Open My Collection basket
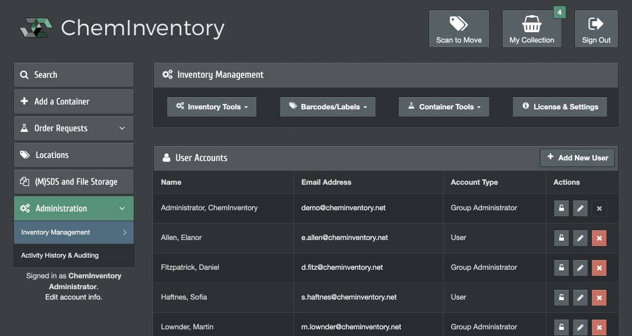This screenshot has height=336, width=632. click(x=532, y=29)
